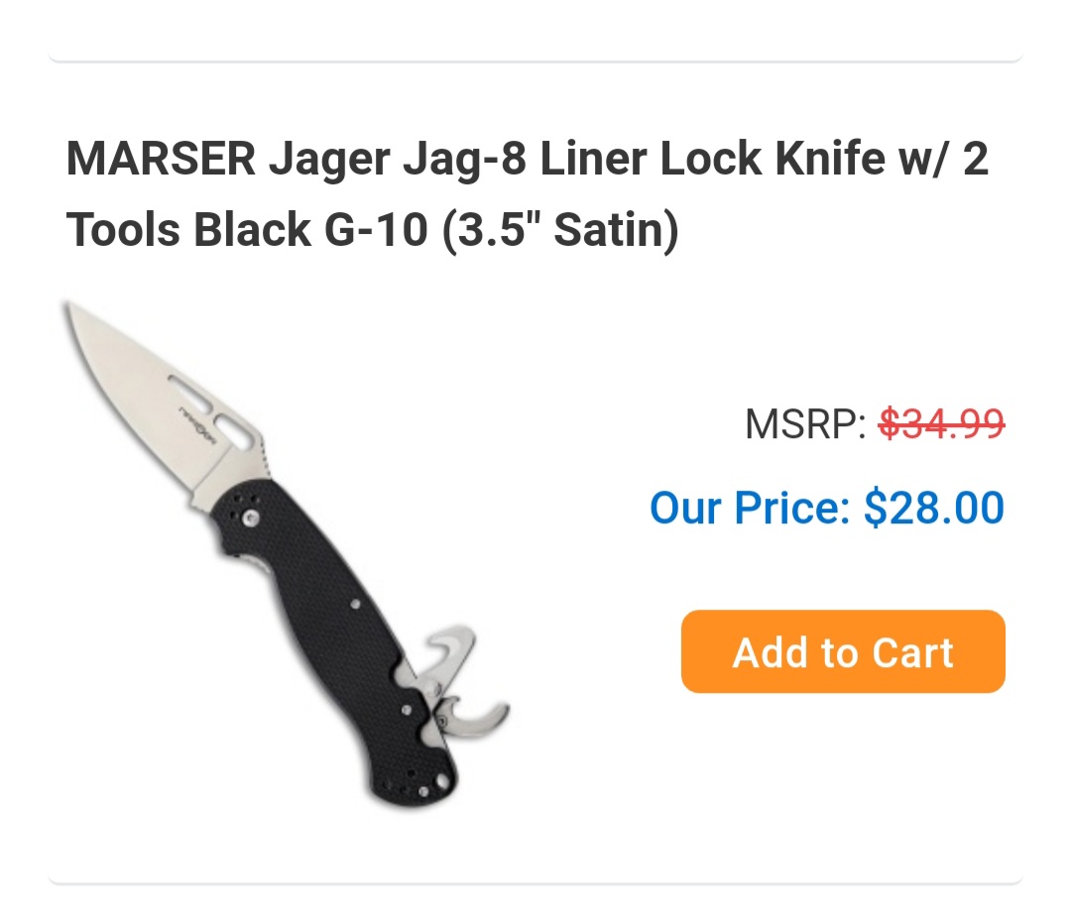Viewport: 1071px width, 920px height.
Task: Click the (3.5" Satin) text in the title
Action: point(560,229)
